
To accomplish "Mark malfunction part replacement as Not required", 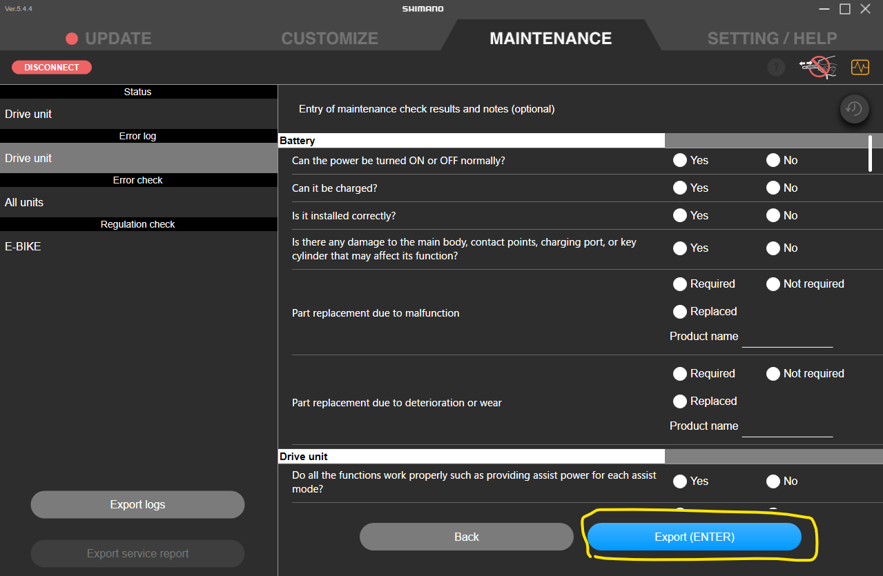I will coord(773,284).
